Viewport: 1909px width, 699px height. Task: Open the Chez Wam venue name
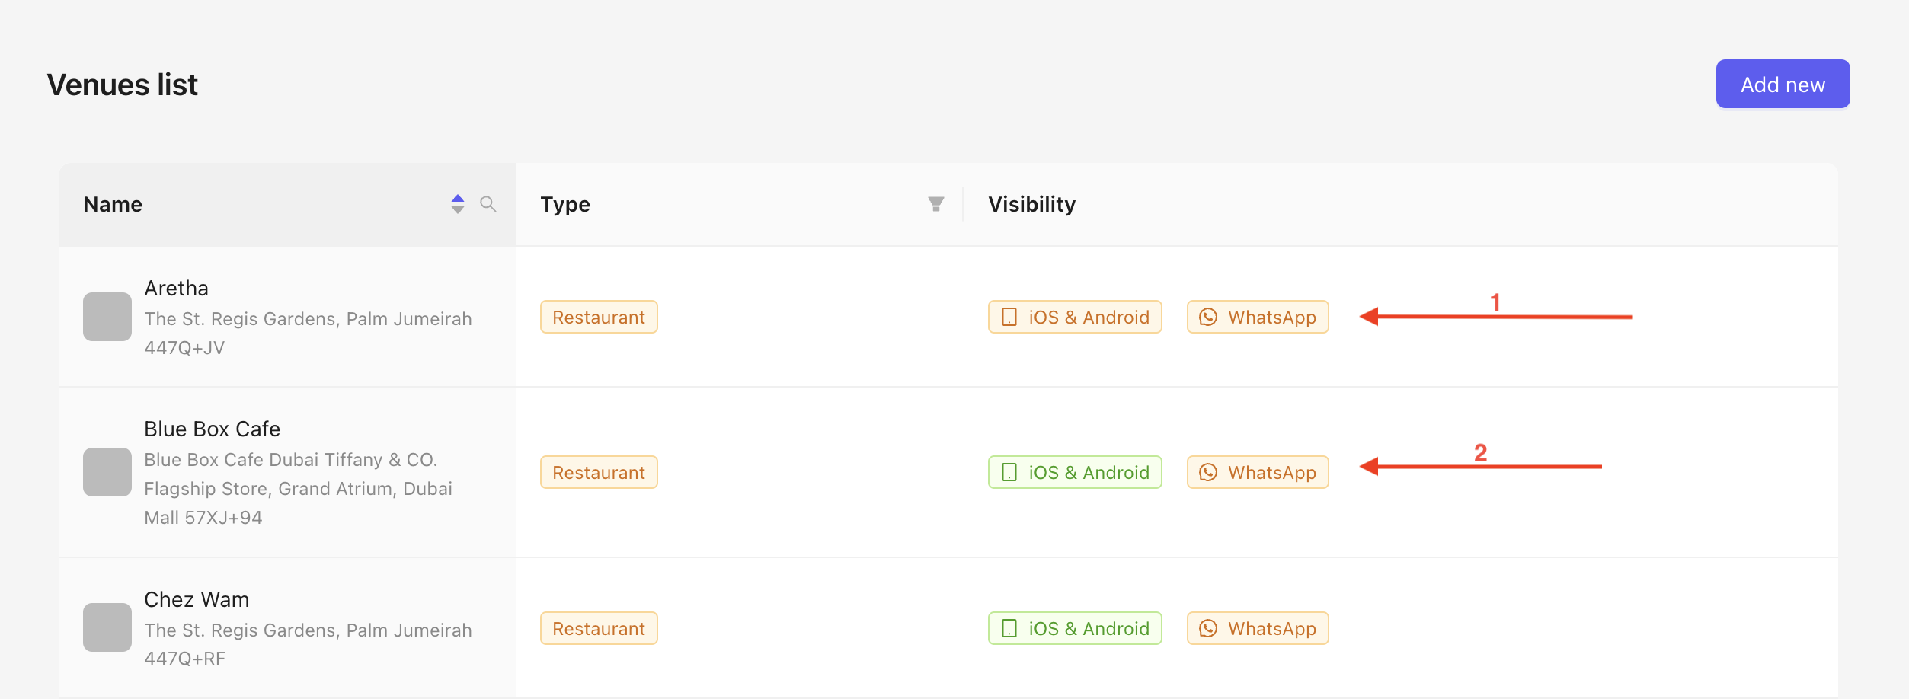pyautogui.click(x=197, y=600)
